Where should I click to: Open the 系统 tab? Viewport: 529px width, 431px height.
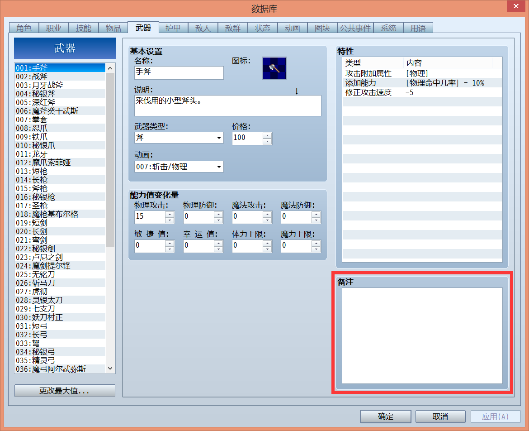coord(388,28)
